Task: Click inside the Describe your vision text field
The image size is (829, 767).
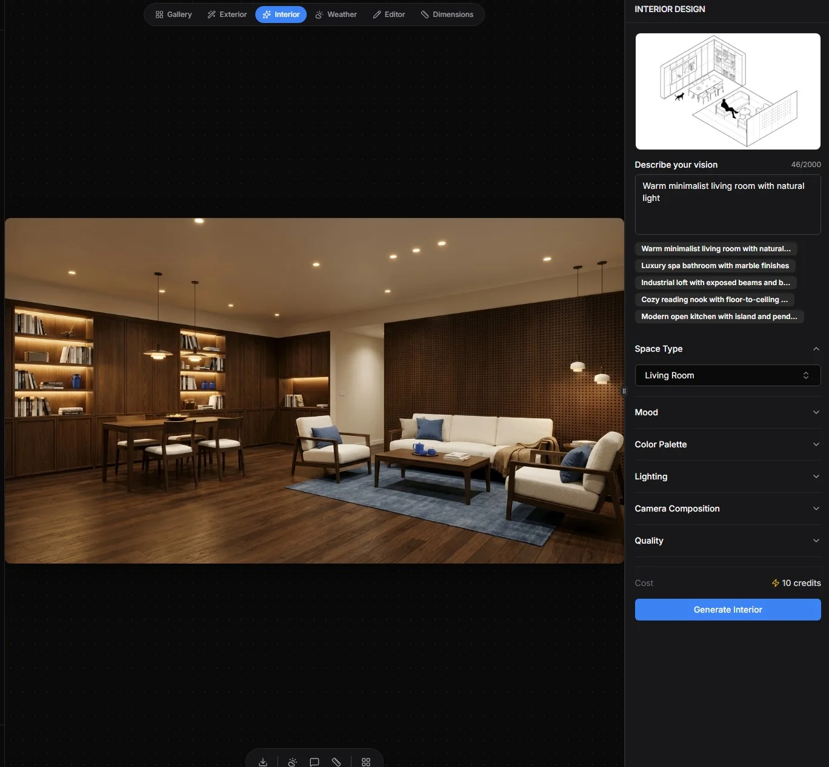Action: (727, 205)
